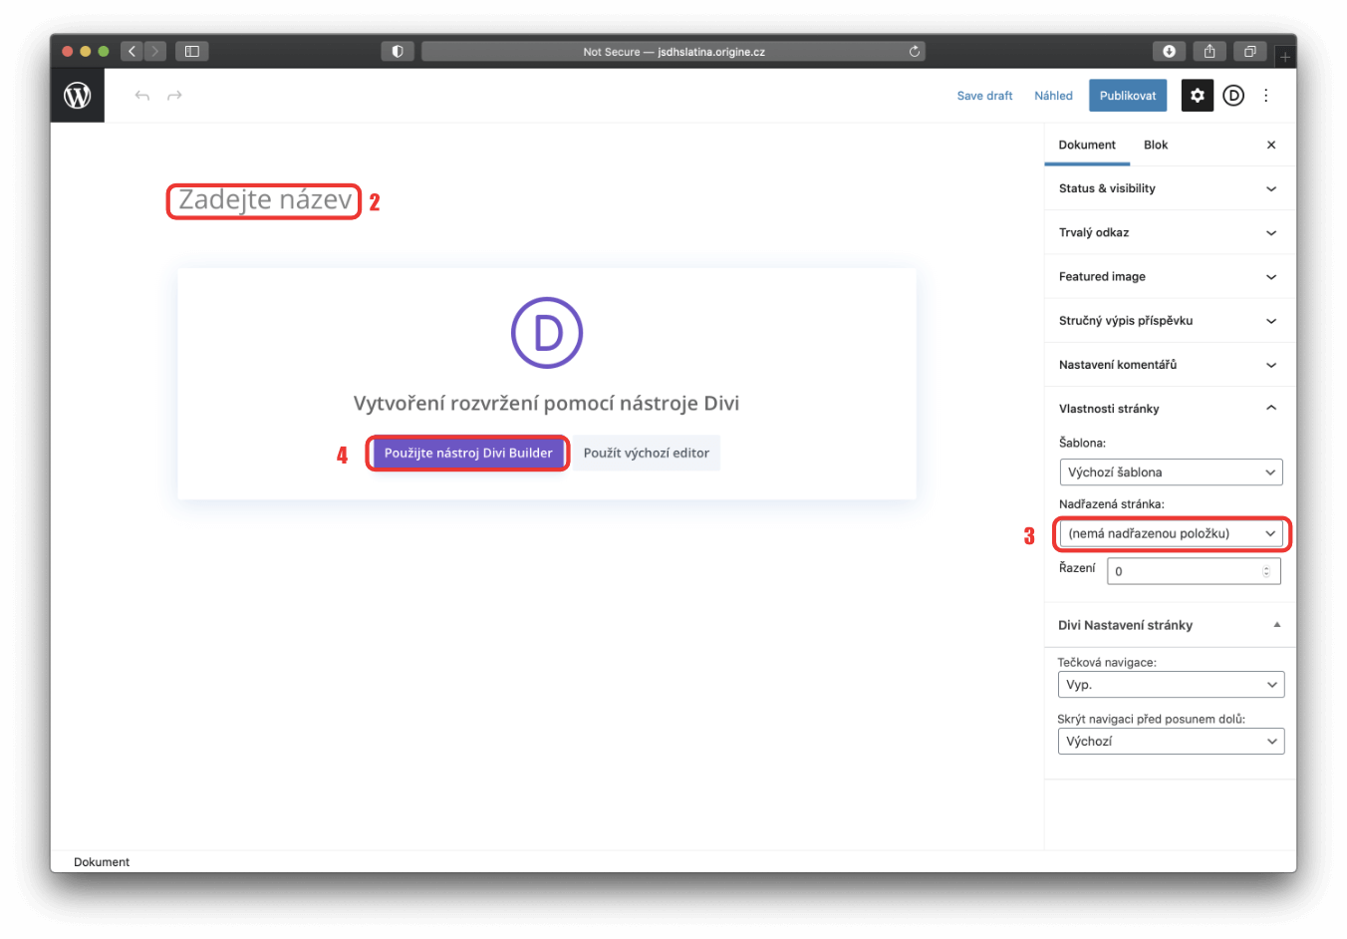Toggle Safari's sidebar view button
Screen dimensions: 1347x939
[192, 52]
